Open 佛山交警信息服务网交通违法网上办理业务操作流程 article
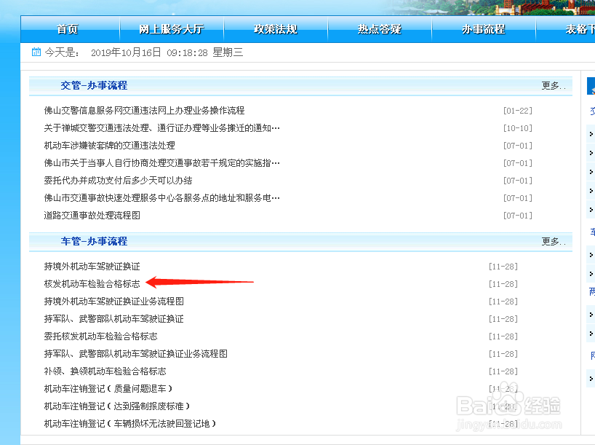The width and height of the screenshot is (595, 445). (144, 111)
